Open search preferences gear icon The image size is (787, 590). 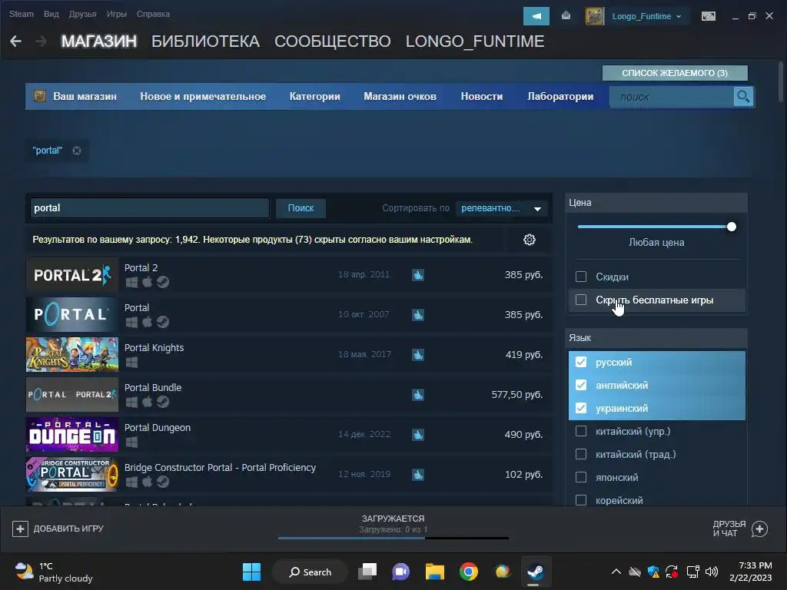[530, 240]
